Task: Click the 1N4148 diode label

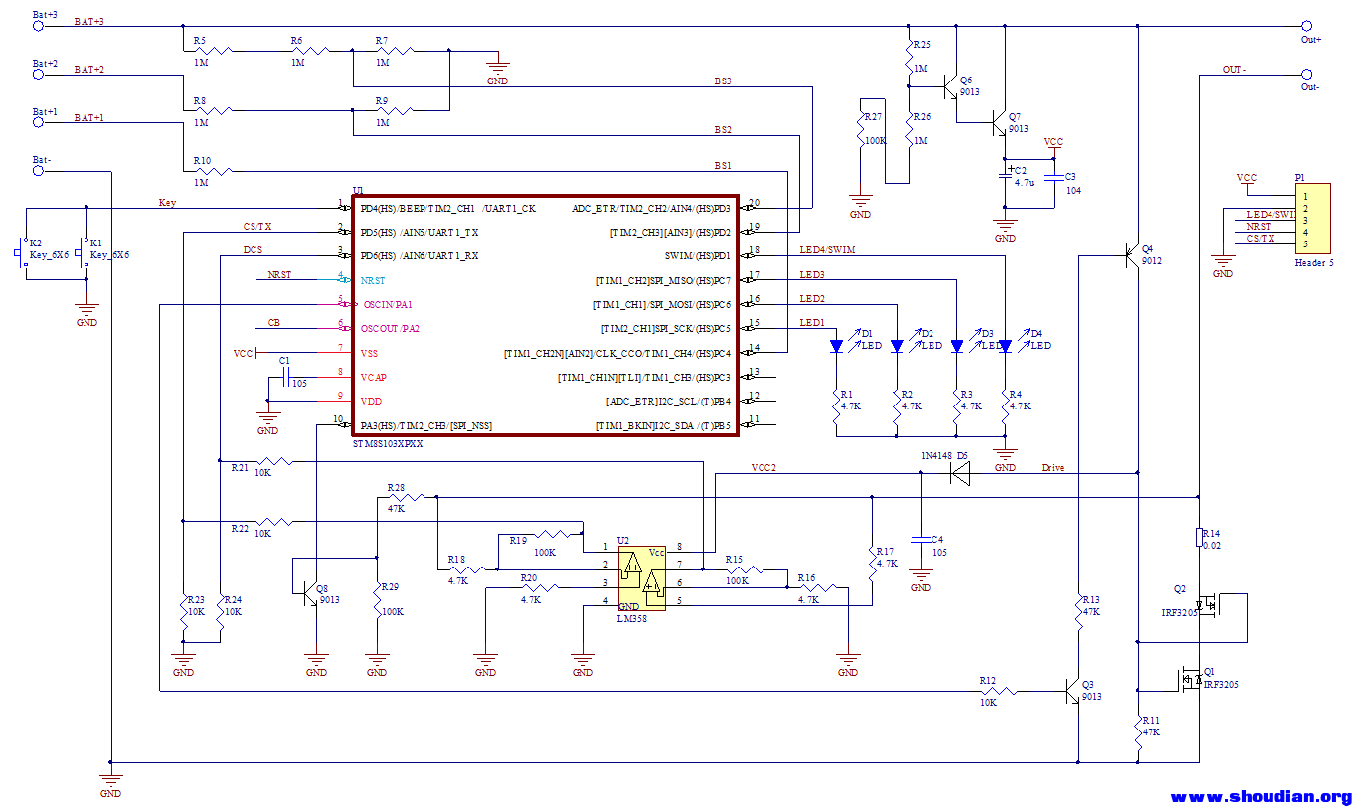Action: (935, 455)
